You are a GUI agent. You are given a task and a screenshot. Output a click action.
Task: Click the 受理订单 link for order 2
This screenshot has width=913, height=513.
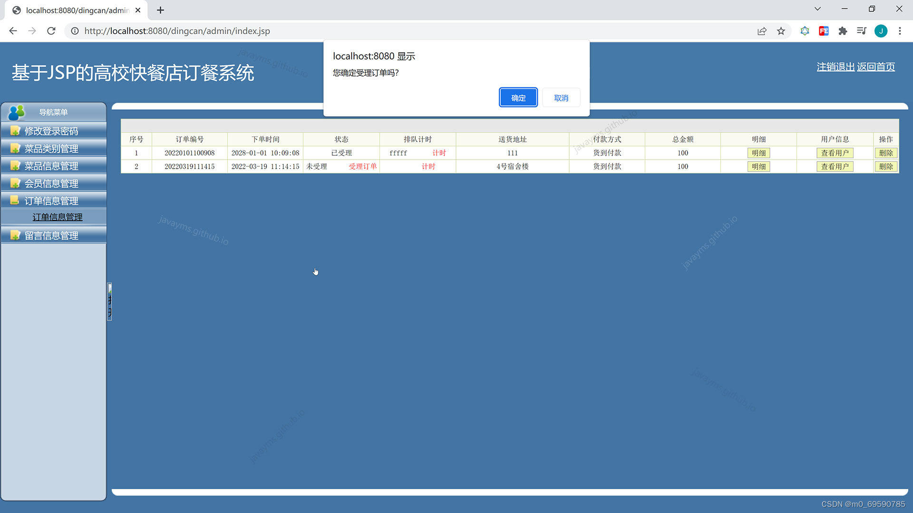362,166
